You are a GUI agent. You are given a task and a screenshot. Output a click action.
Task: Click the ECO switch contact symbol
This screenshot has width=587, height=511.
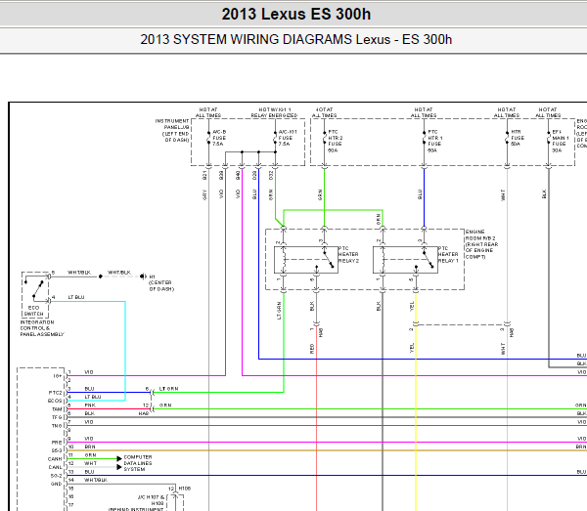click(x=37, y=288)
